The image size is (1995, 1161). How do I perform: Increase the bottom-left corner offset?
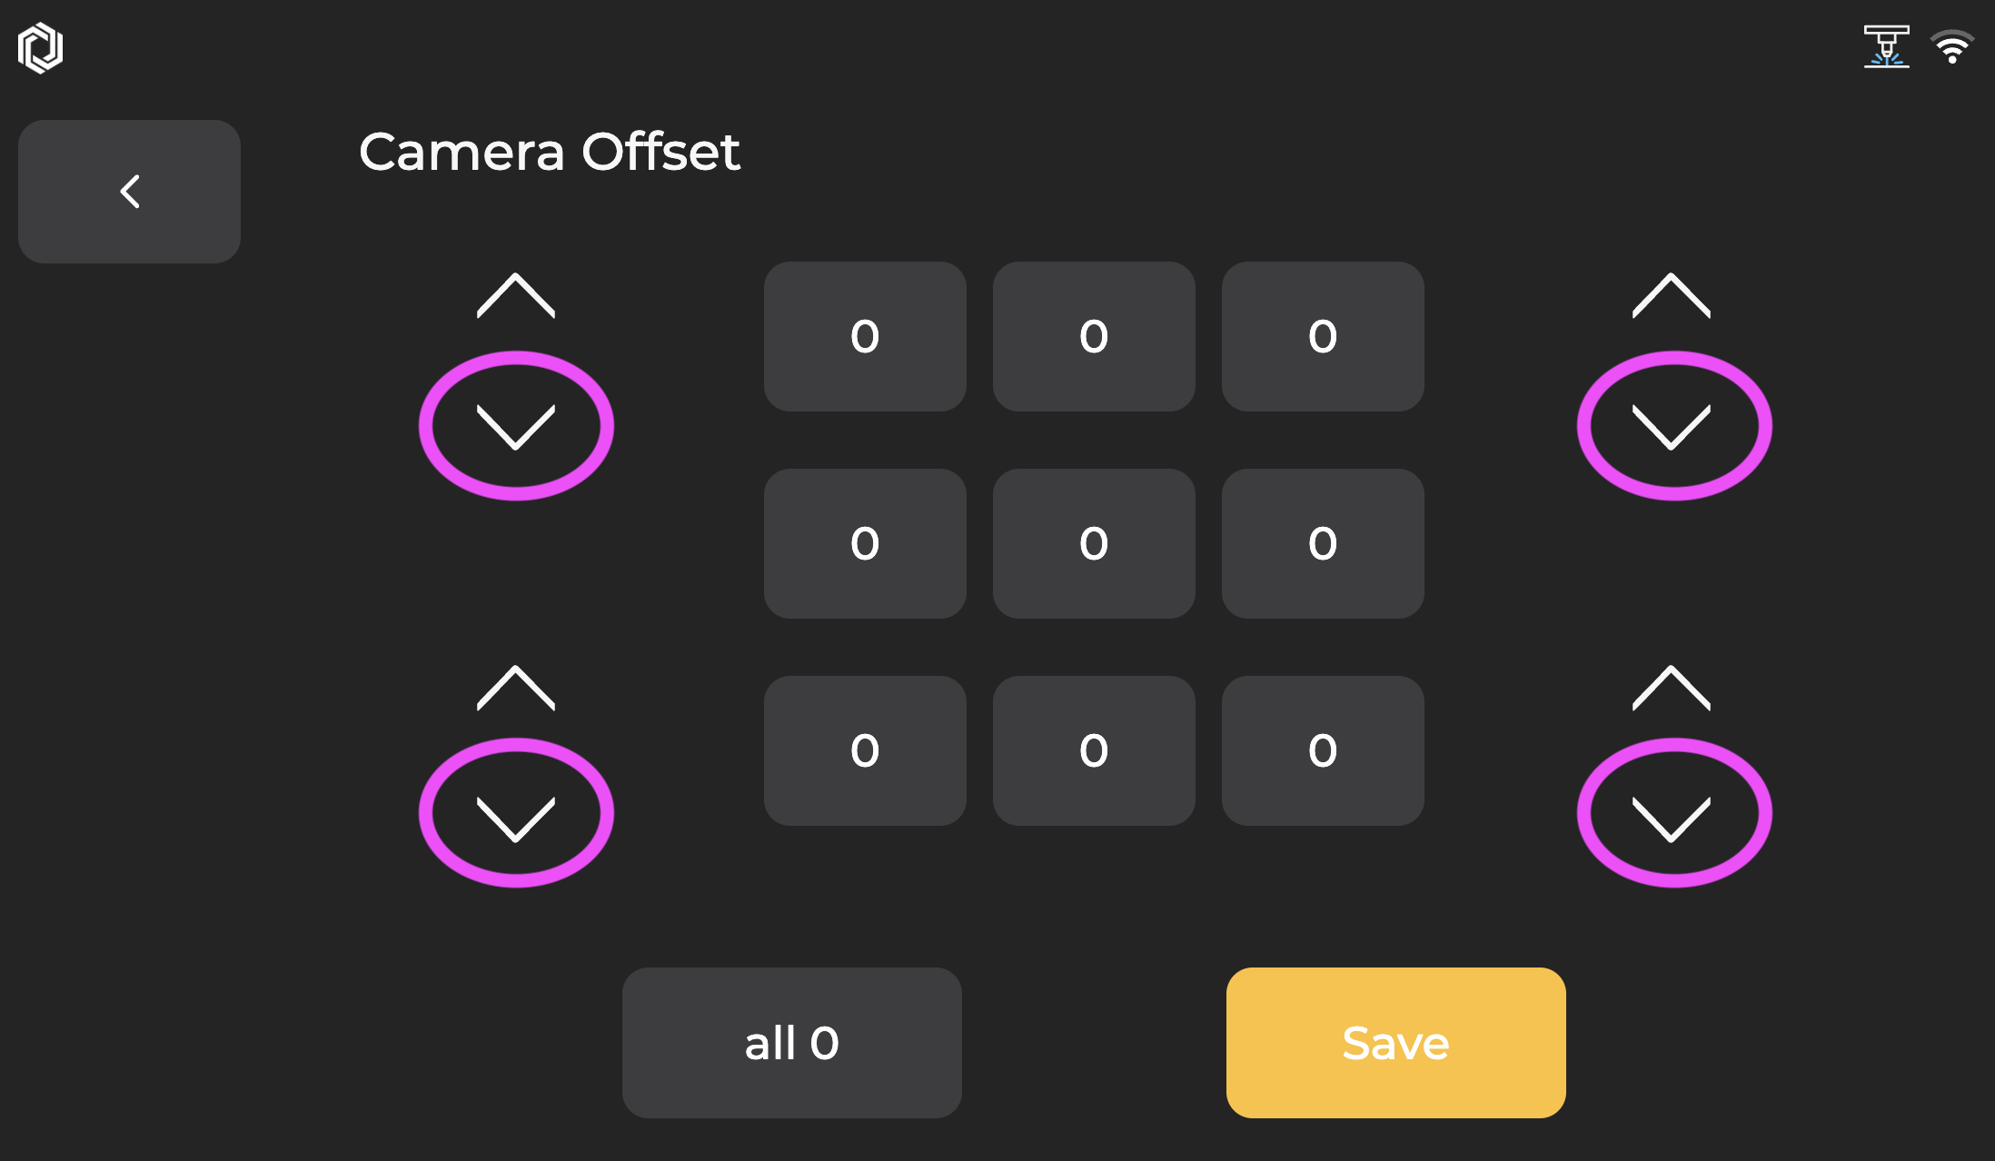click(x=516, y=688)
